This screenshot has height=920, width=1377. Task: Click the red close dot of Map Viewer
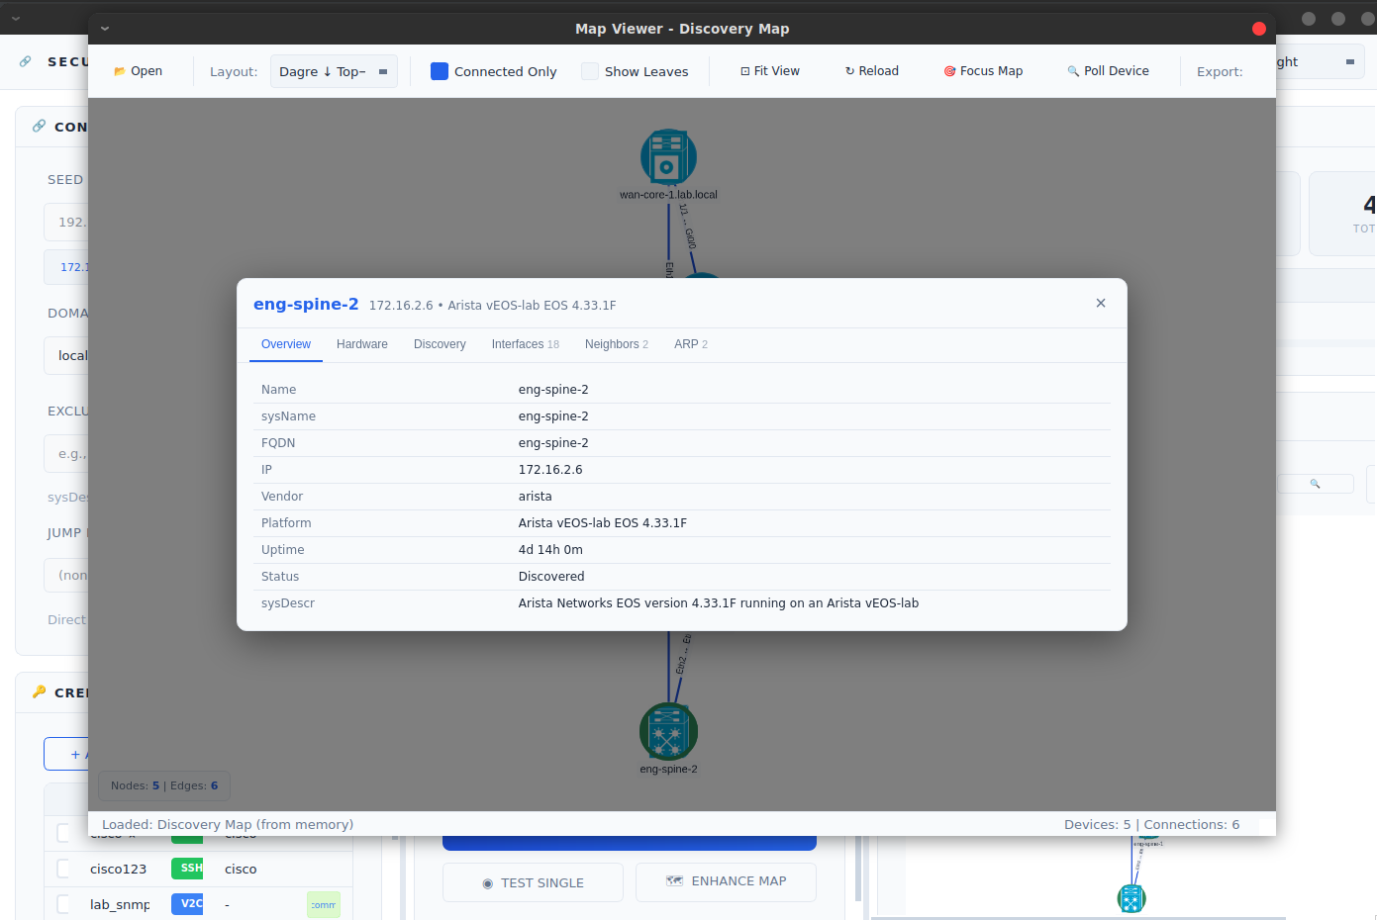coord(1259,29)
